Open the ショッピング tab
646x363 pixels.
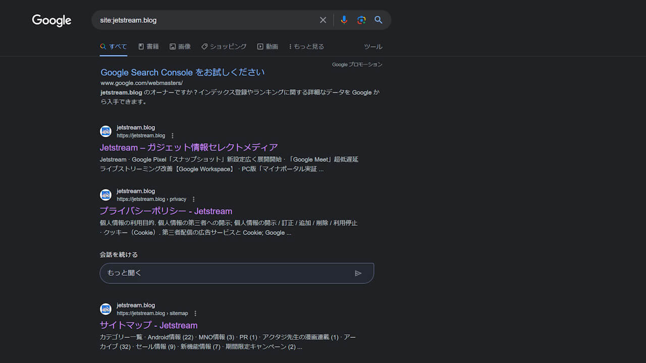(x=224, y=46)
